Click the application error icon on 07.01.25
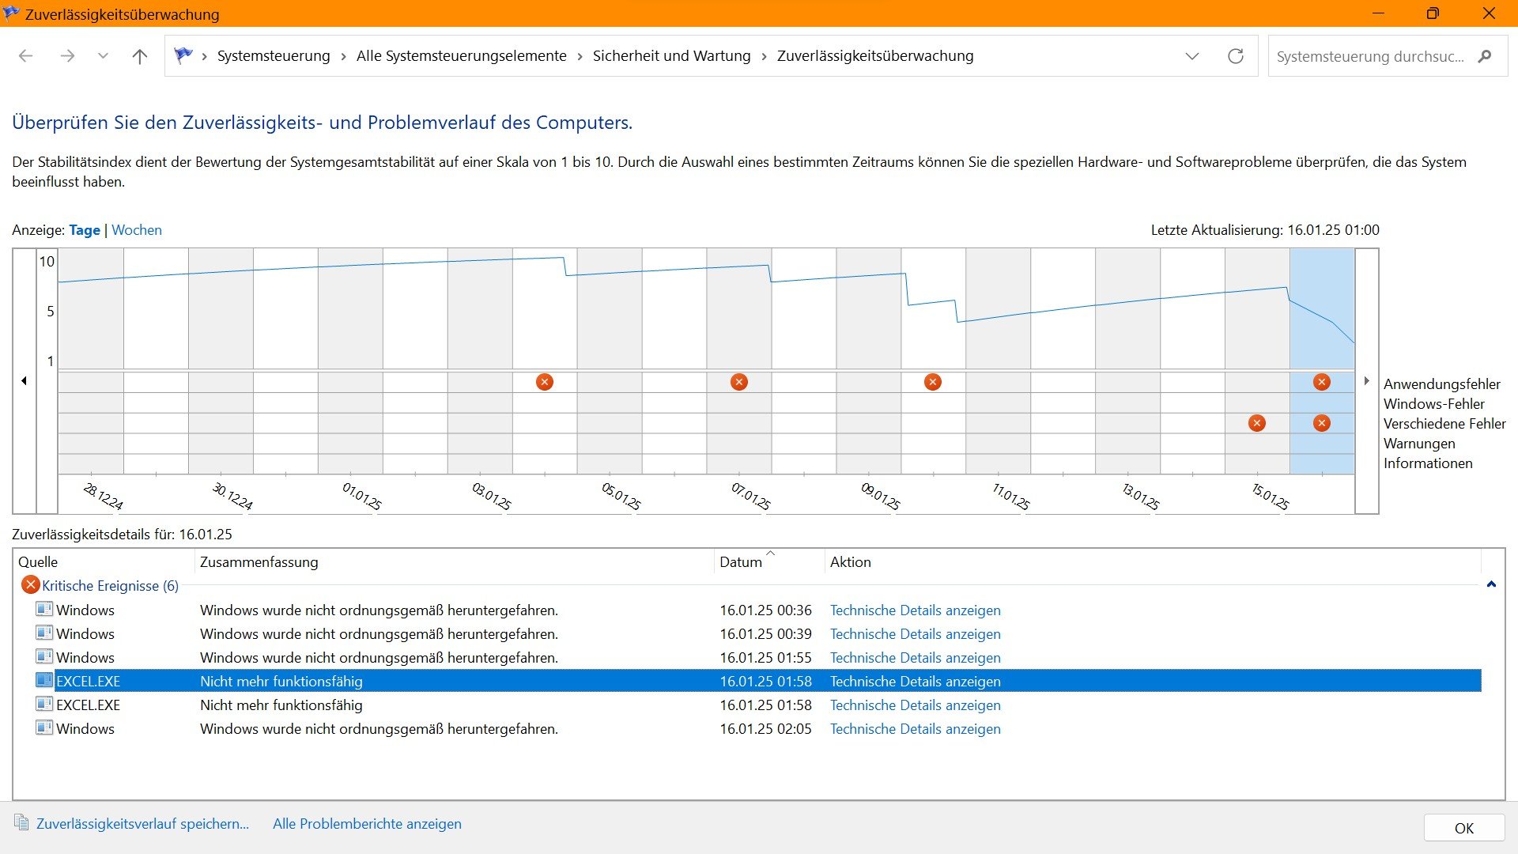Image resolution: width=1518 pixels, height=854 pixels. [738, 382]
